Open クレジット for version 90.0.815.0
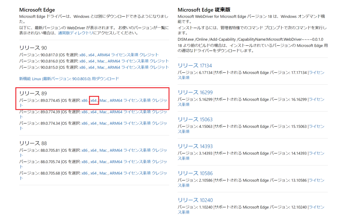The height and width of the screenshot is (217, 342). point(159,68)
